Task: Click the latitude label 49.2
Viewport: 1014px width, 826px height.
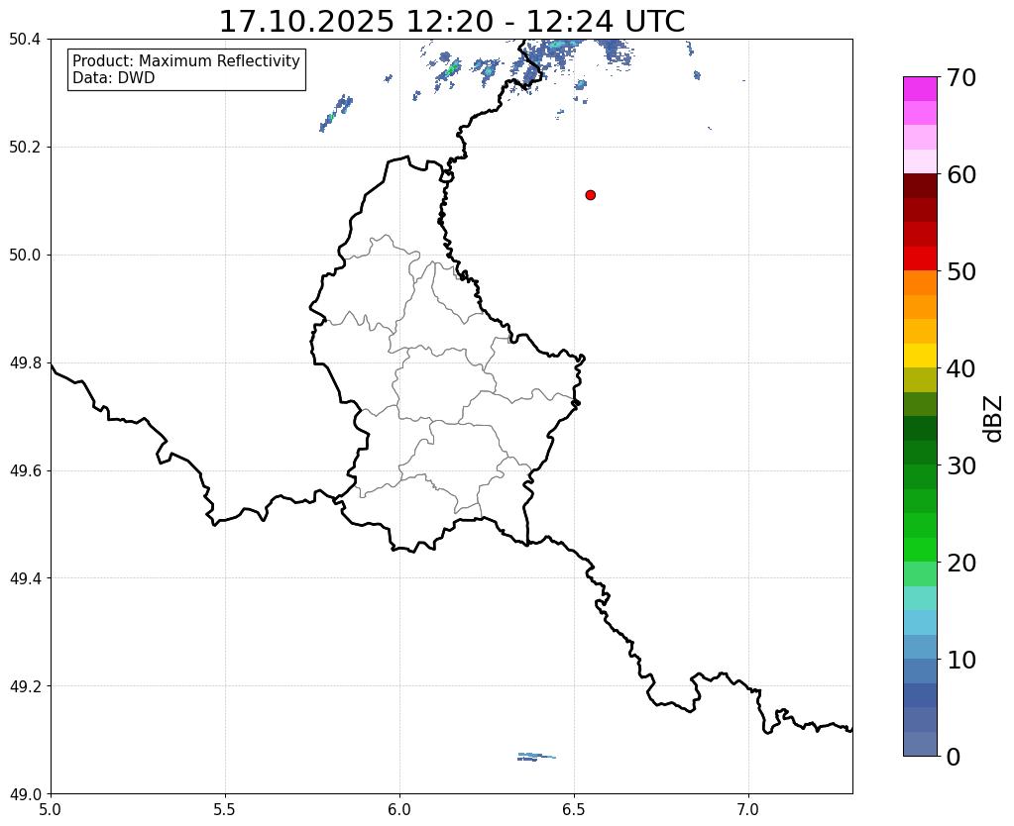Action: 25,686
